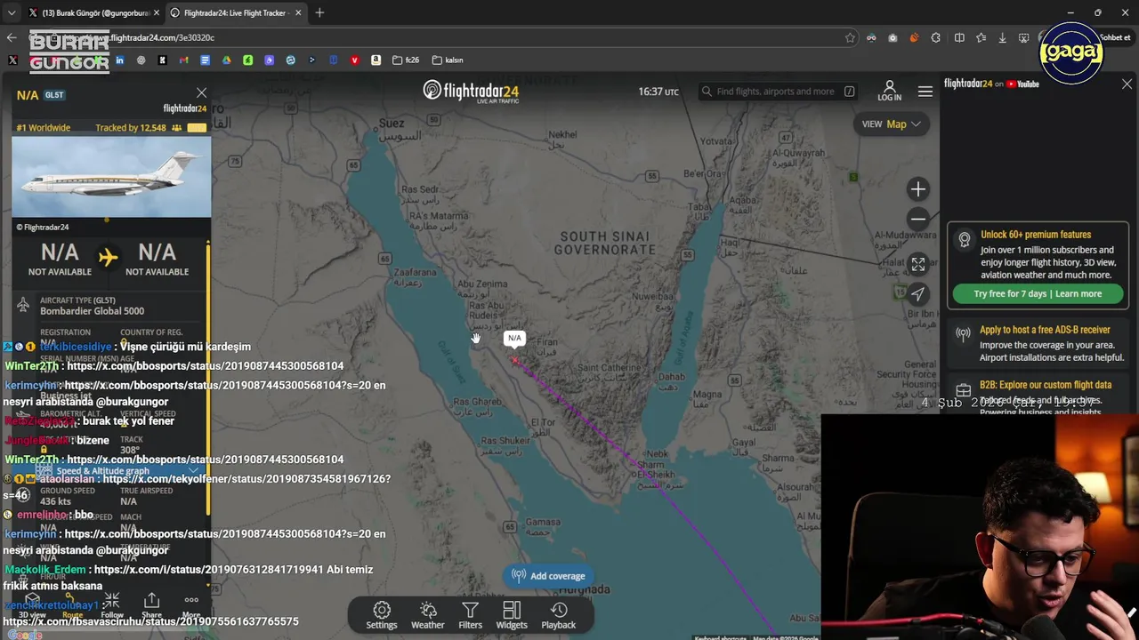Viewport: 1139px width, 640px height.
Task: Open the hamburger main menu
Action: 925,92
